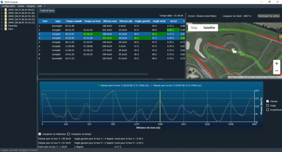Expand the Favorites tree node arrow
Image resolution: width=282 pixels, height=152 pixels.
click(2, 26)
